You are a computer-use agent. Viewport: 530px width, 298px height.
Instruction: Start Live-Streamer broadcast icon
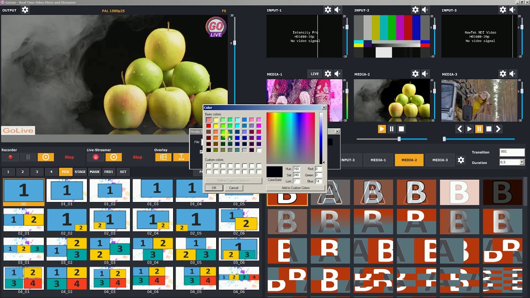click(96, 157)
